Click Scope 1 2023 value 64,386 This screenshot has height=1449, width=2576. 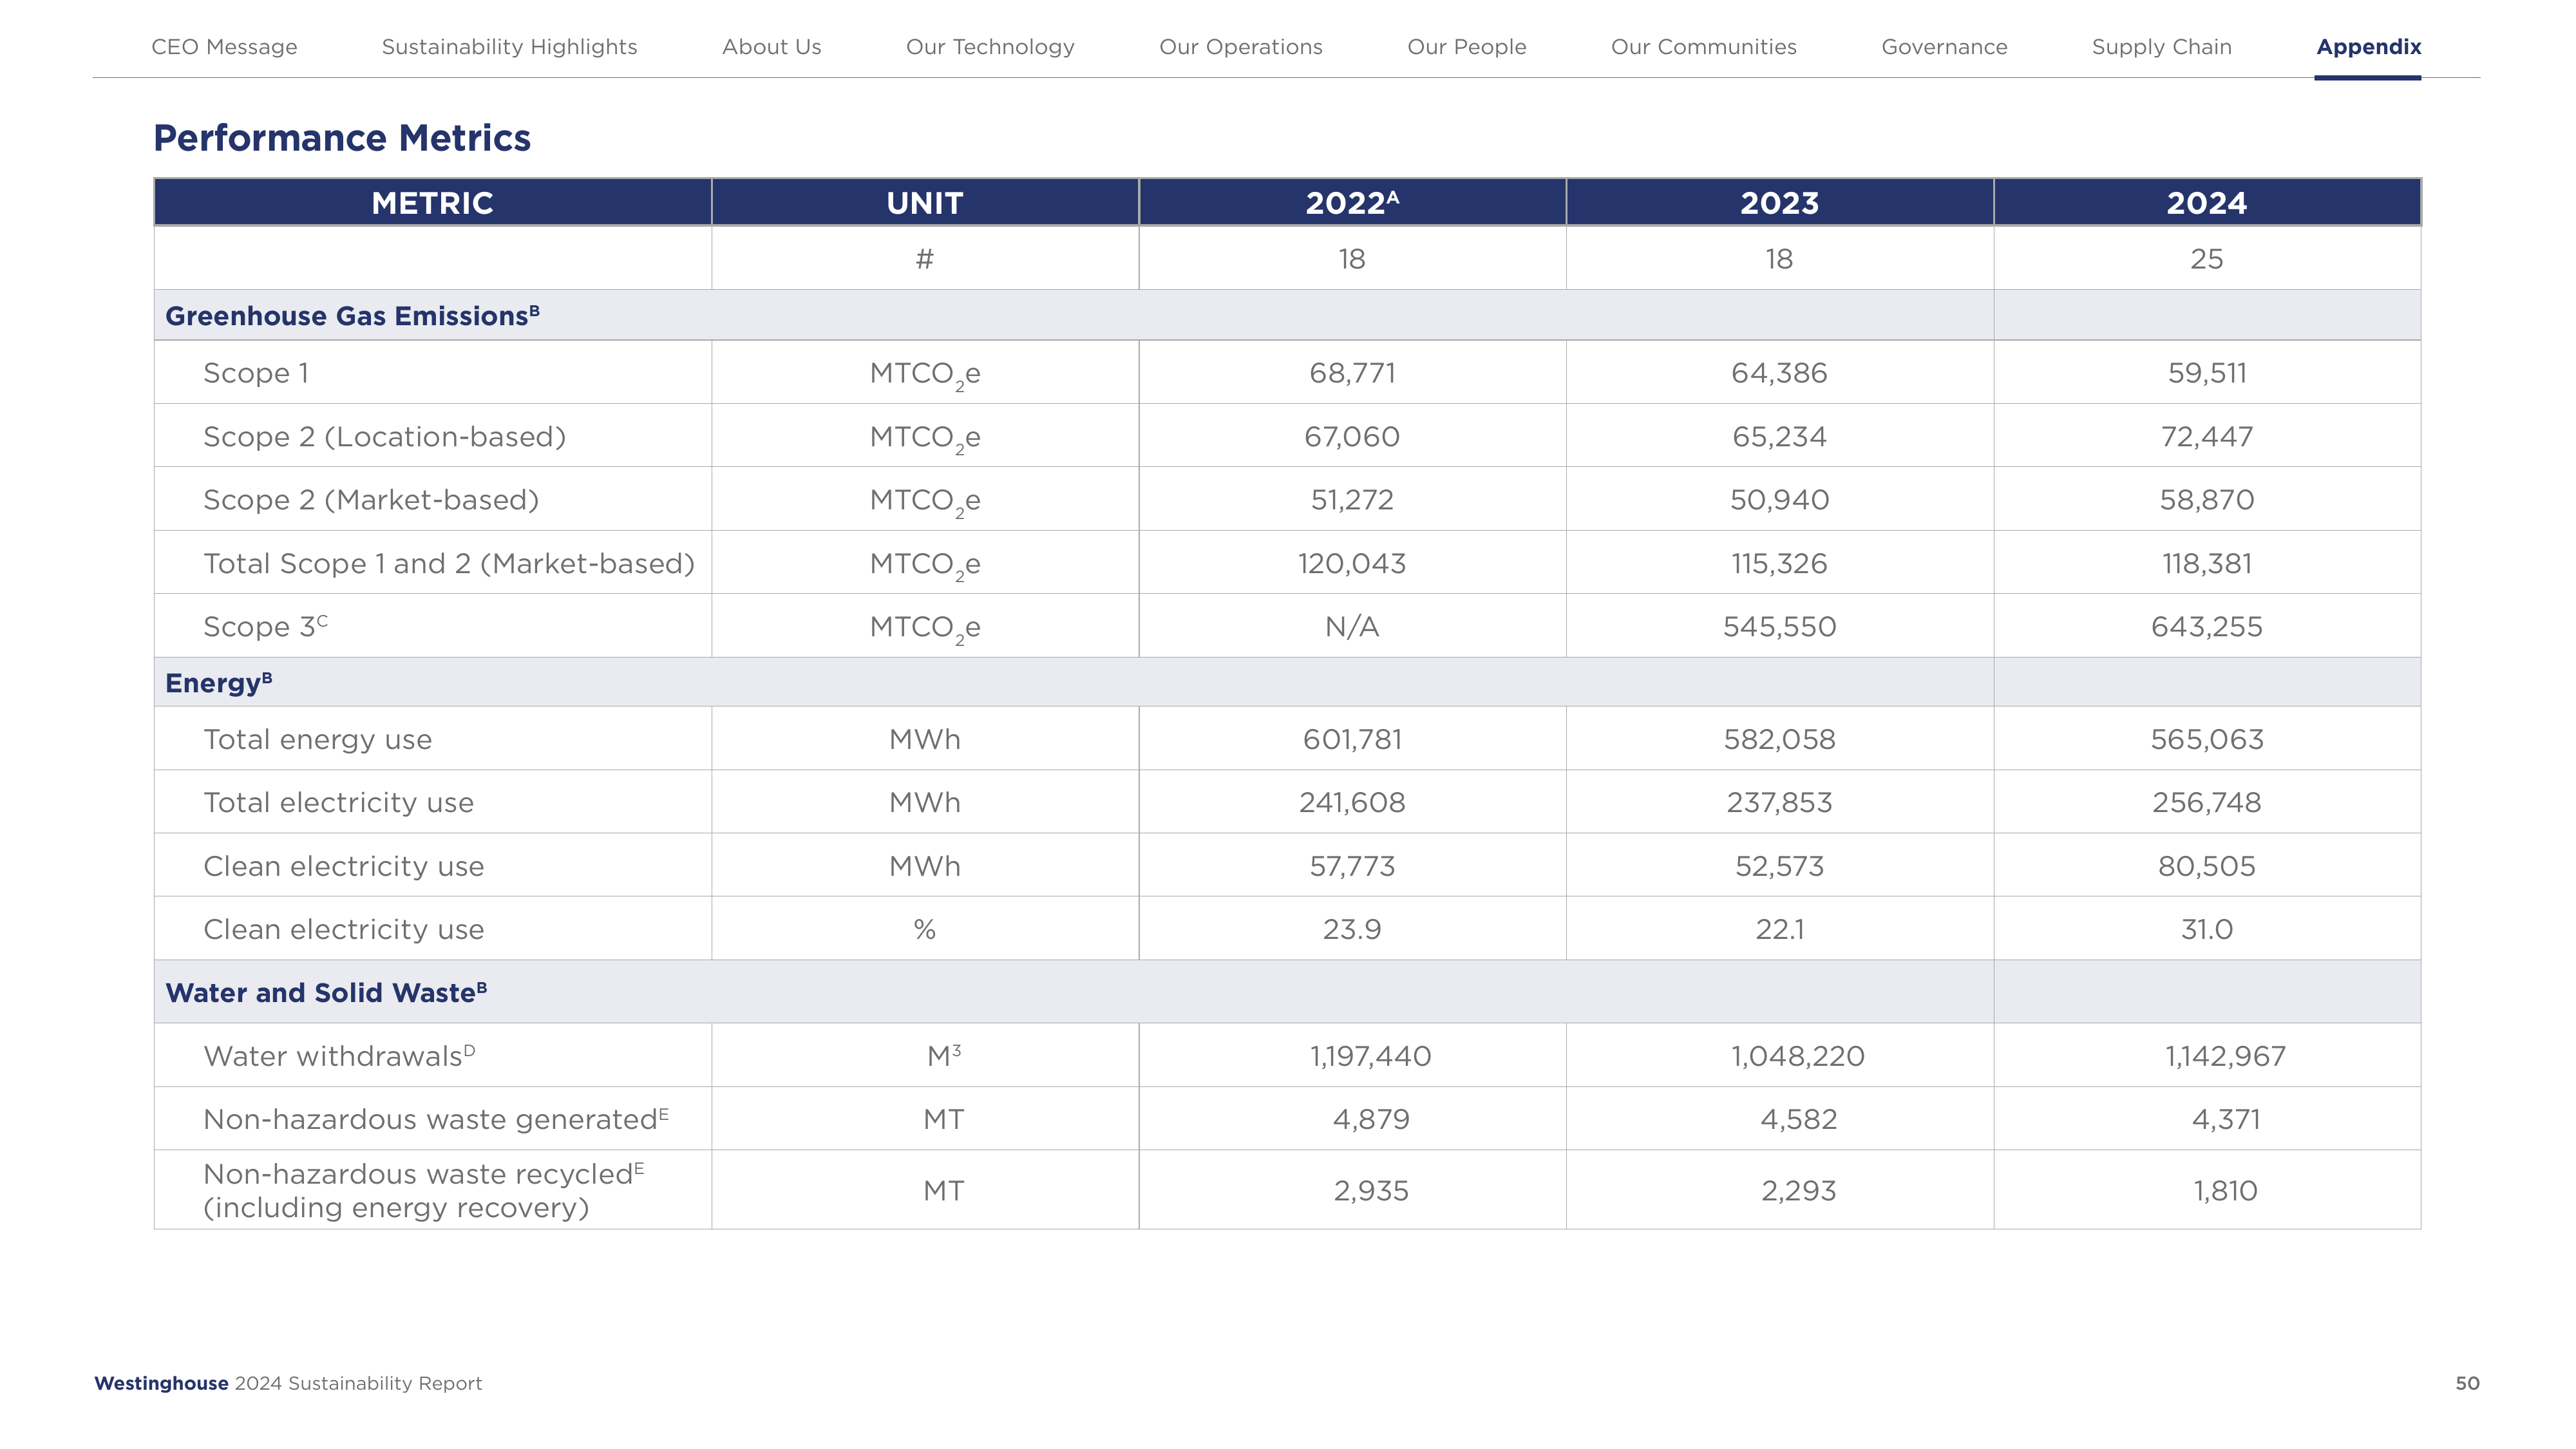point(1779,373)
